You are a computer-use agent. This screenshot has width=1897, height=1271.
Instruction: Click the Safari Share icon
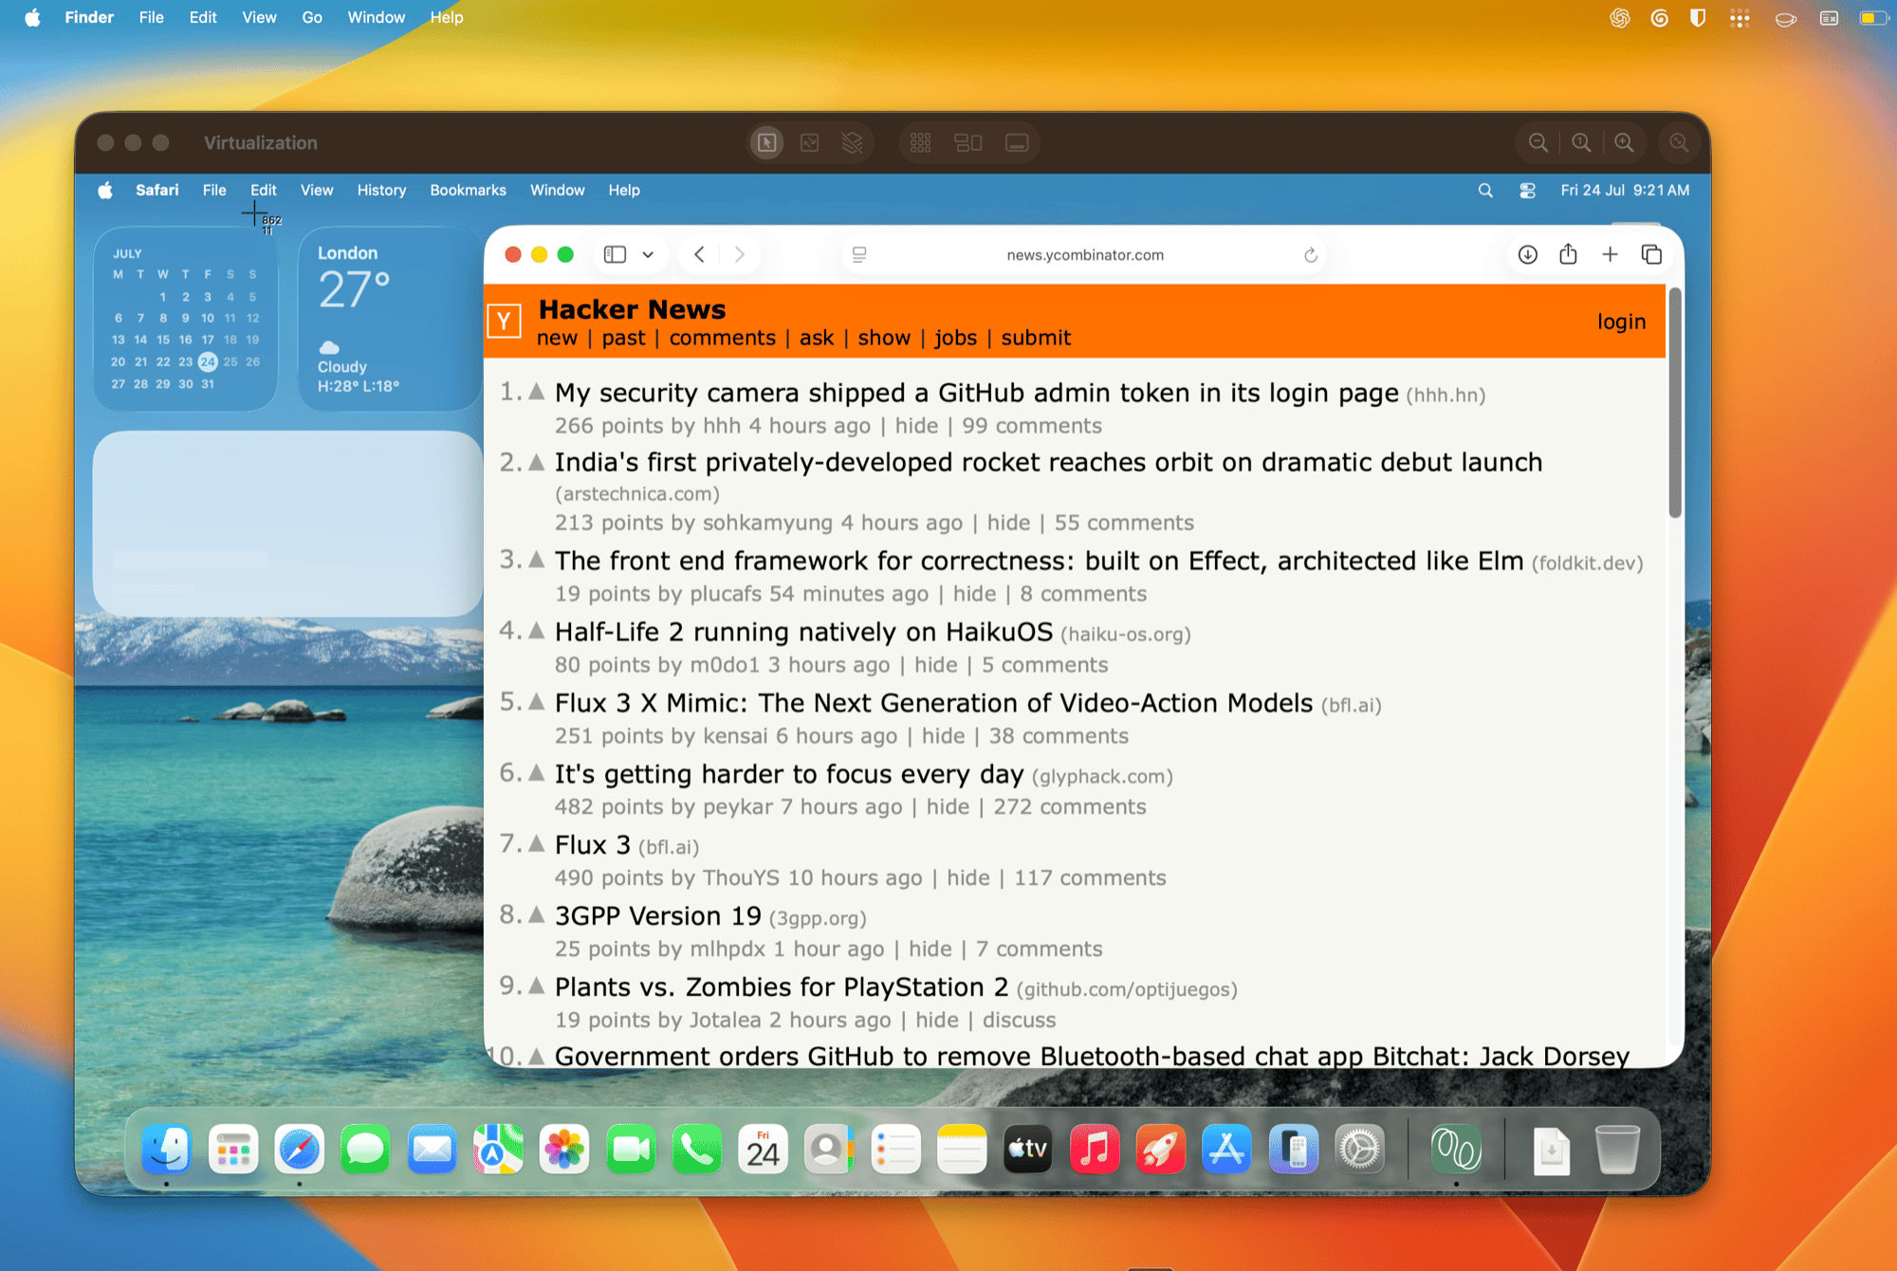pos(1568,253)
